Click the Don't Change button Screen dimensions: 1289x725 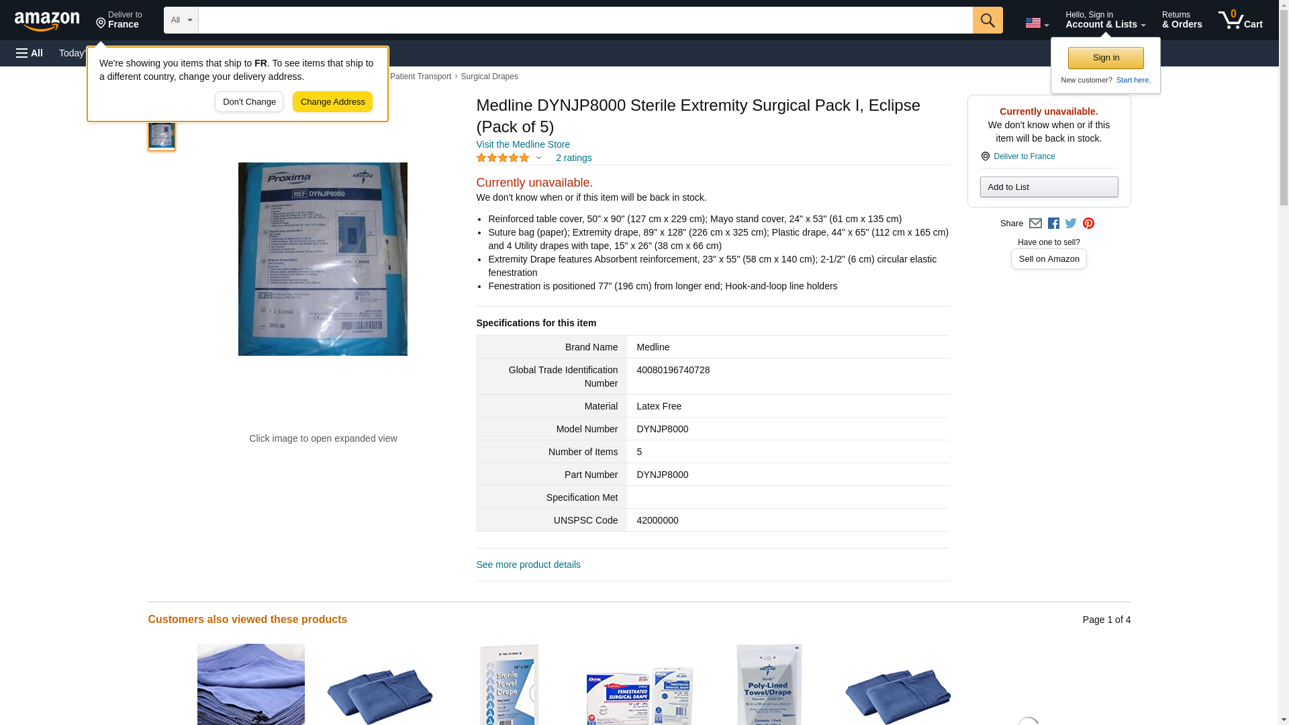(249, 102)
